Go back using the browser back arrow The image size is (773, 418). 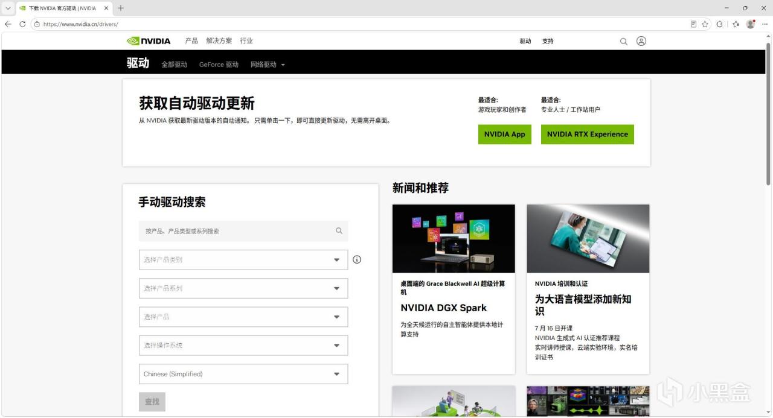[x=8, y=24]
